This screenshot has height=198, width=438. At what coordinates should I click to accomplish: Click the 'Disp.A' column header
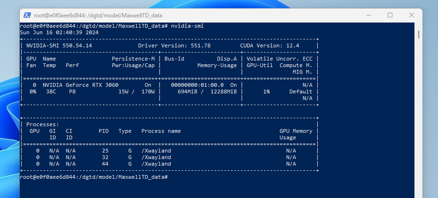(x=227, y=59)
